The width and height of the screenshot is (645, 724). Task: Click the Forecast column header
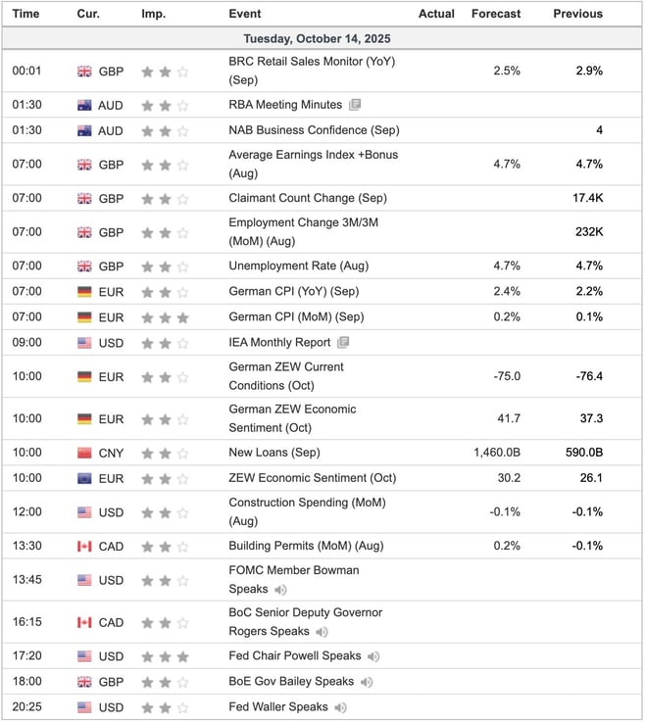pos(495,14)
